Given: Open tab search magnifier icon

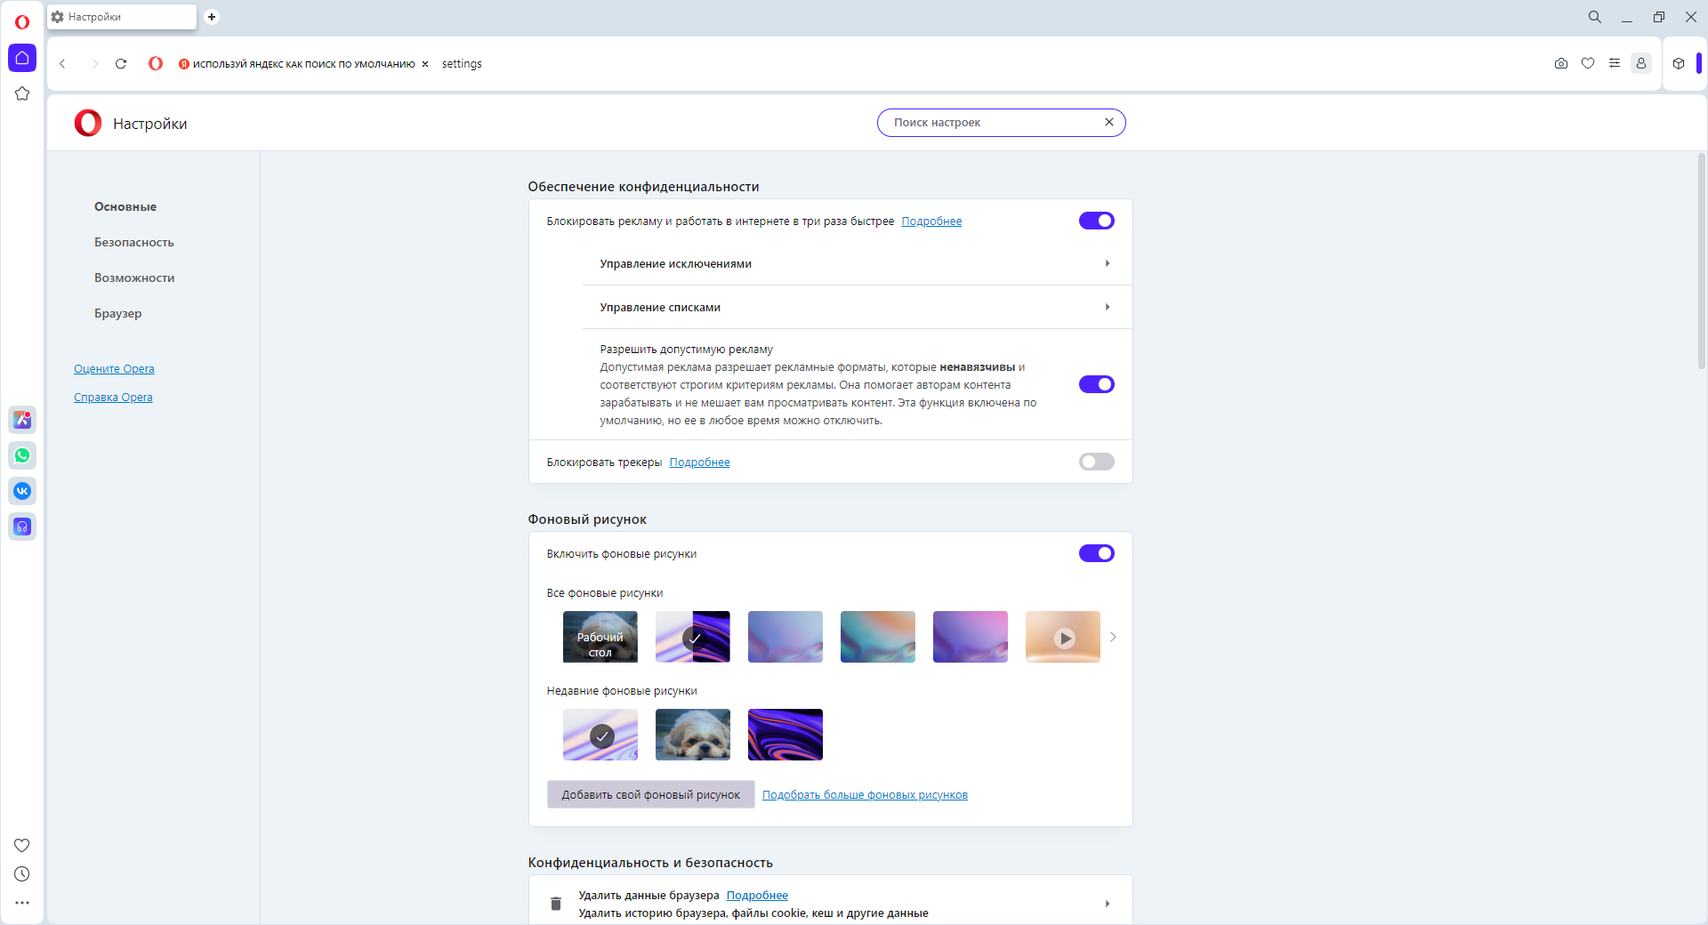Looking at the screenshot, I should (x=1595, y=17).
